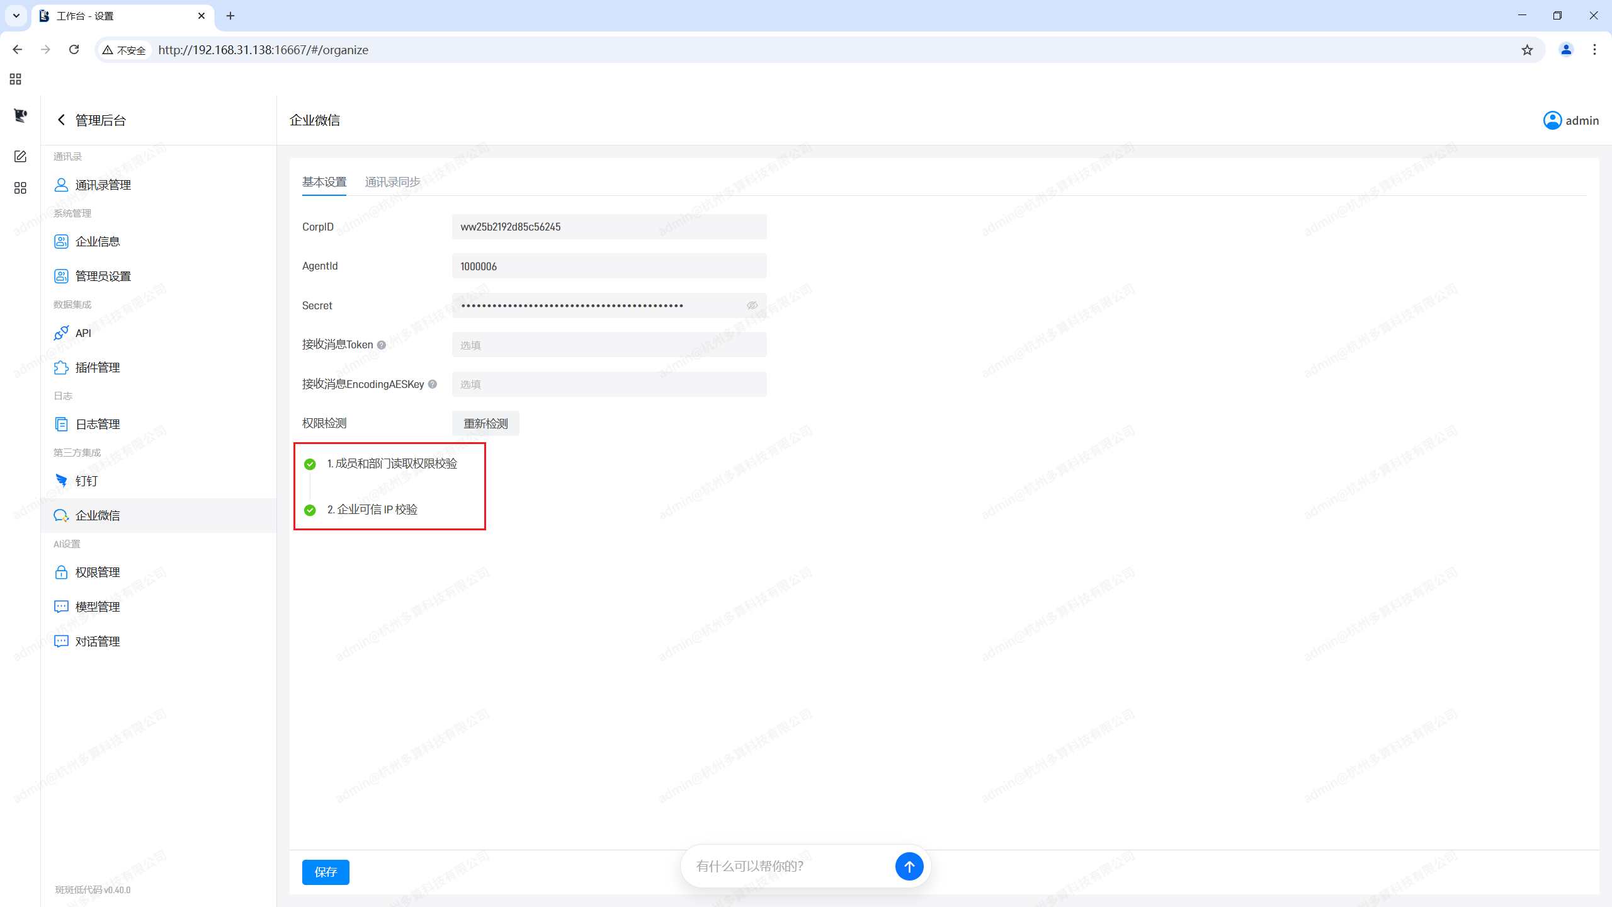Click the Secret password field
Image resolution: width=1612 pixels, height=907 pixels.
pos(610,305)
